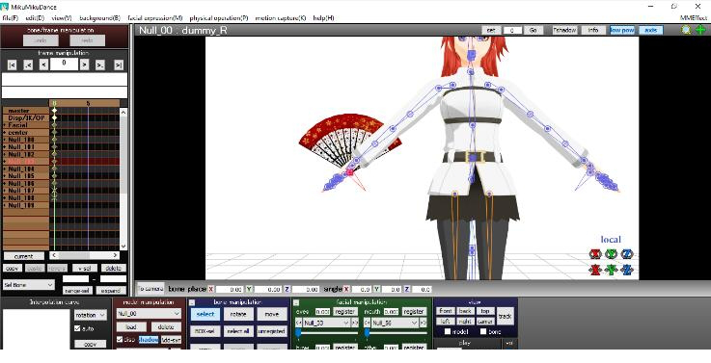Enable the model view checkbox
The height and width of the screenshot is (363, 711).
click(x=448, y=332)
